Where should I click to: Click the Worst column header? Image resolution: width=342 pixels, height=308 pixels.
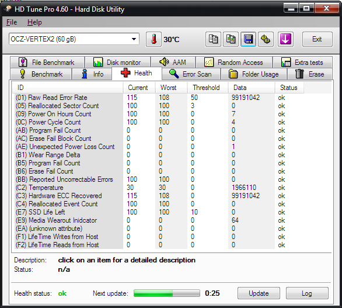(x=171, y=88)
